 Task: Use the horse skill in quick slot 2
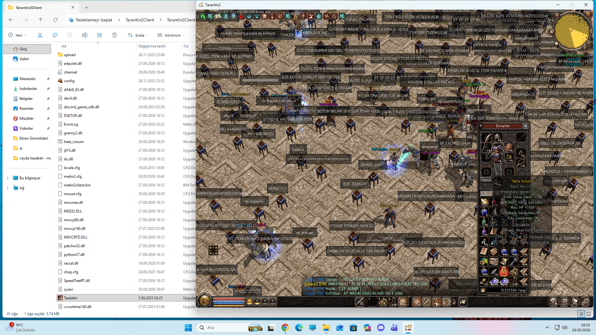[x=383, y=301]
